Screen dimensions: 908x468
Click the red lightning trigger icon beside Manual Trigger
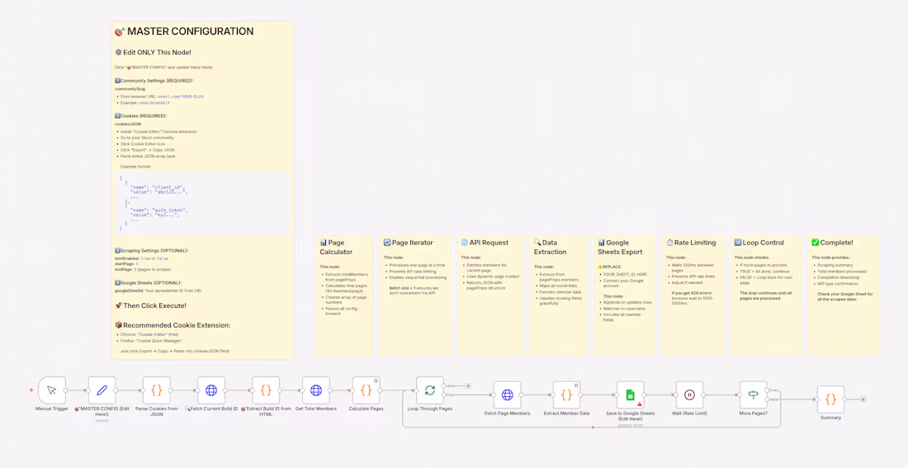point(31,390)
